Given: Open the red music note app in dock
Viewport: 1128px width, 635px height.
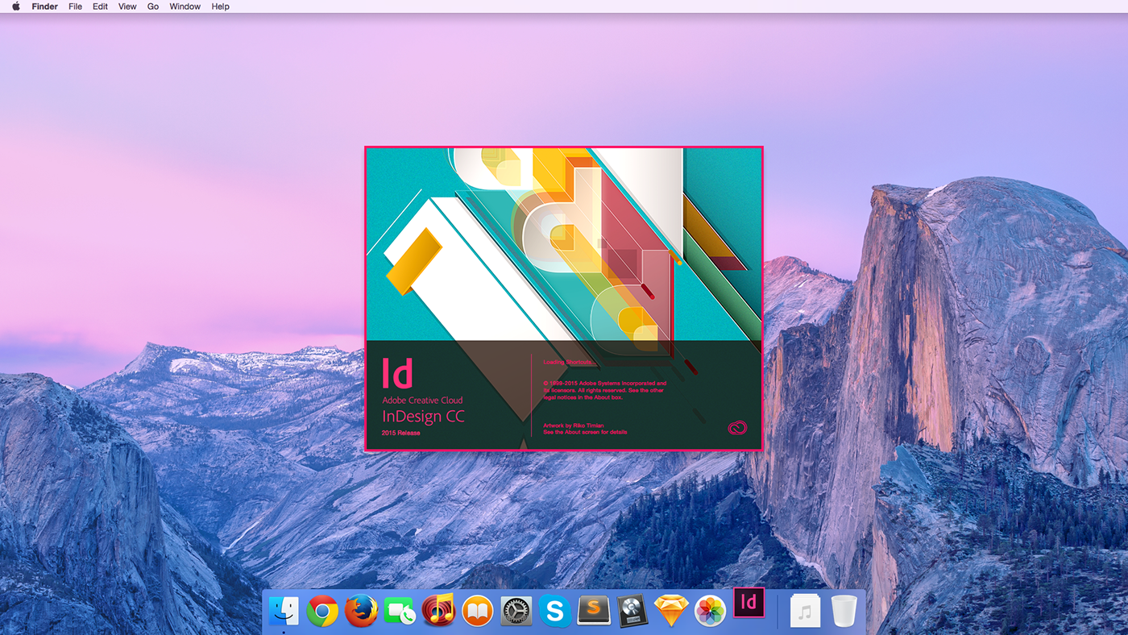Looking at the screenshot, I should [x=438, y=611].
